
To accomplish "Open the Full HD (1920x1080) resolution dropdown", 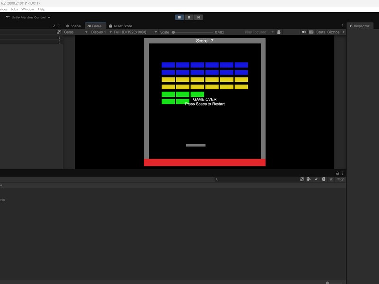I will point(135,32).
